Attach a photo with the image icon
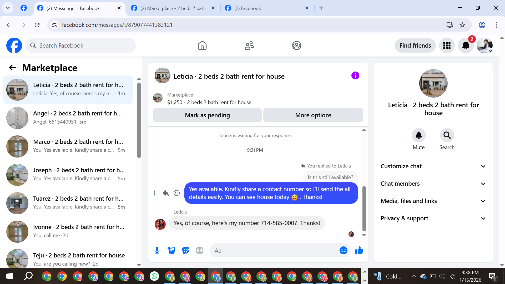The image size is (505, 284). pyautogui.click(x=171, y=250)
